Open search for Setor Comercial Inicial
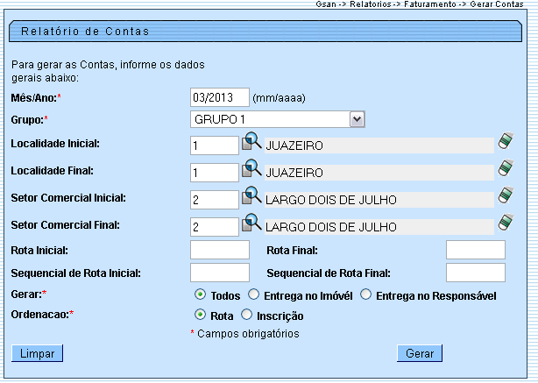The width and height of the screenshot is (538, 383). point(251,195)
